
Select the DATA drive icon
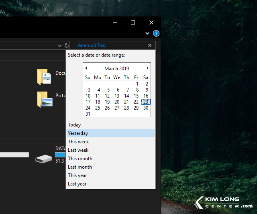pos(43,159)
